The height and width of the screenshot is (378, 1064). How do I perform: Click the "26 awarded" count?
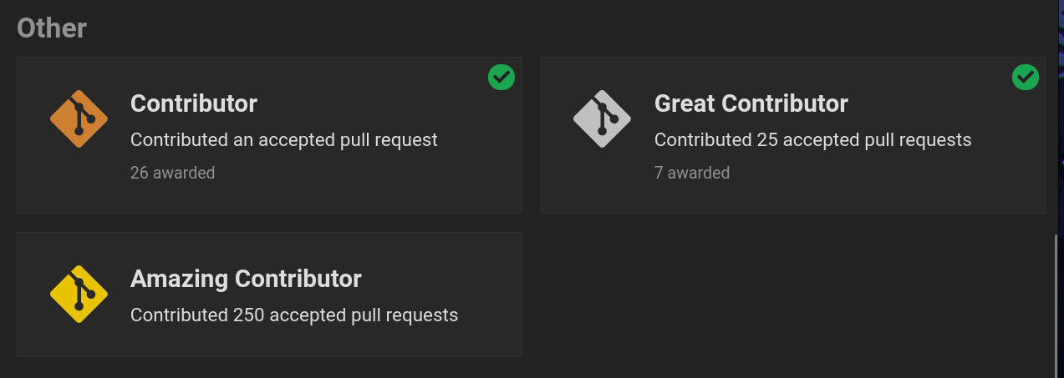click(172, 173)
